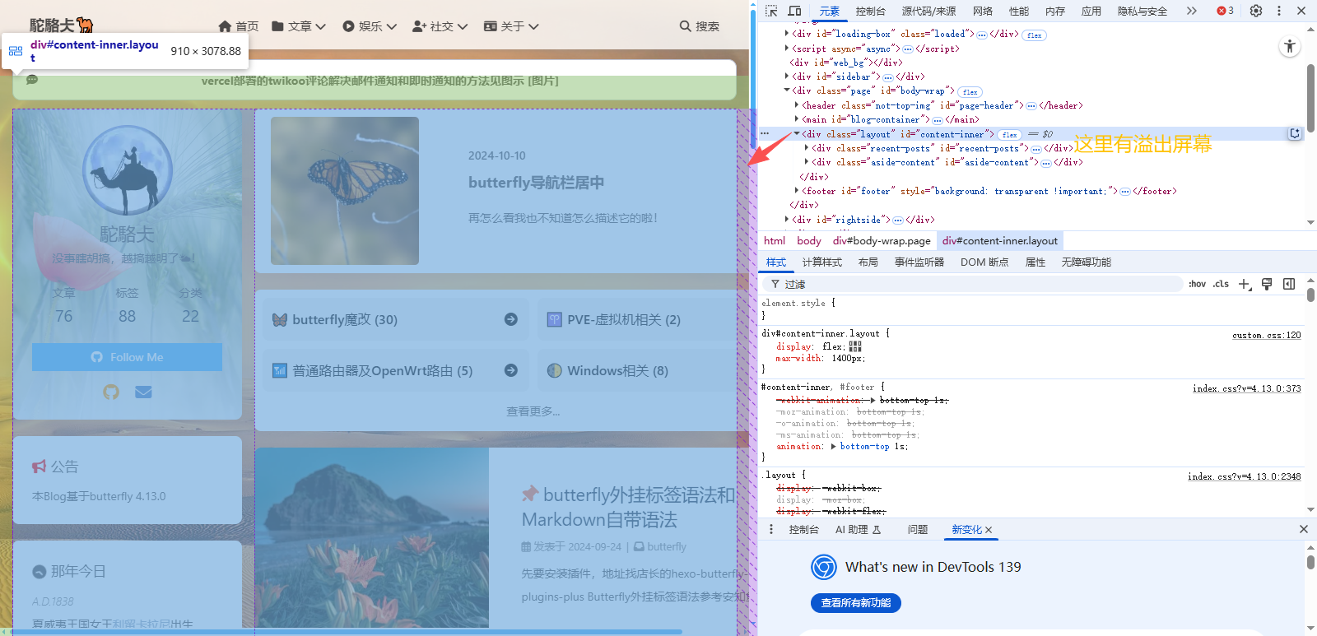Click the new style rule plus icon
Viewport: 1317px width, 636px height.
pos(1244,284)
